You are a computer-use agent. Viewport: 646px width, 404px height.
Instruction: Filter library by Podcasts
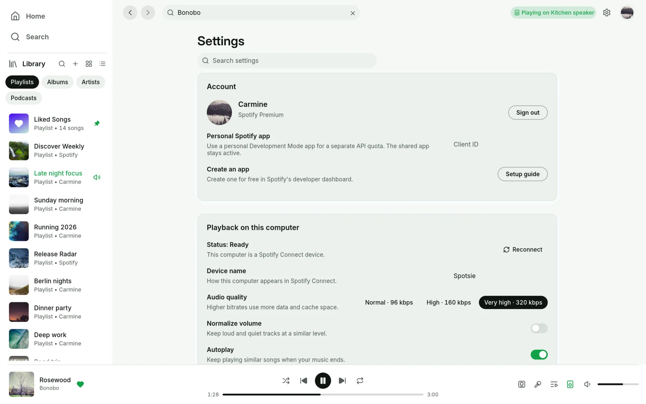coord(23,98)
